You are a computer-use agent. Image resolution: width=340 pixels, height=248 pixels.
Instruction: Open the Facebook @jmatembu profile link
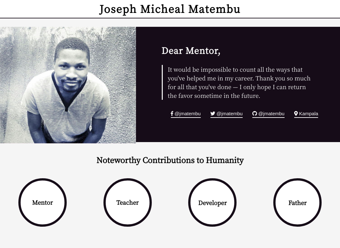pyautogui.click(x=188, y=114)
